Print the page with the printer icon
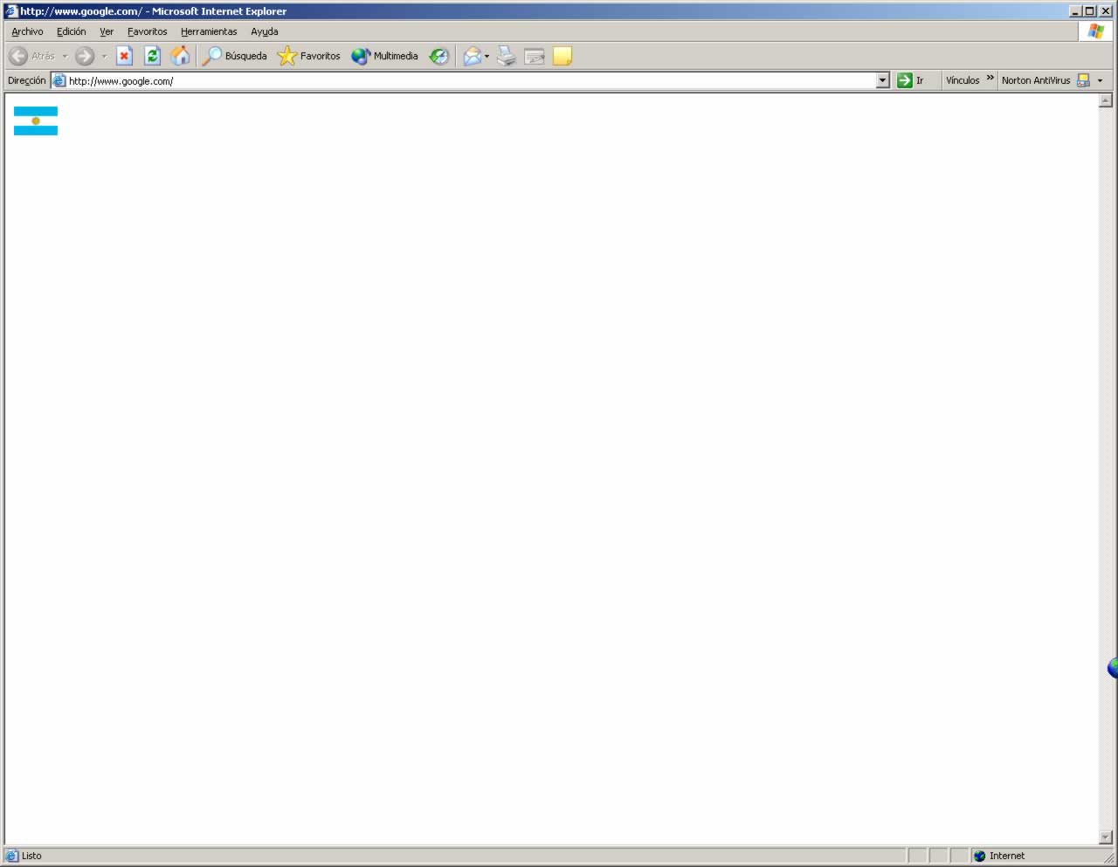Viewport: 1118px width, 867px height. 507,56
